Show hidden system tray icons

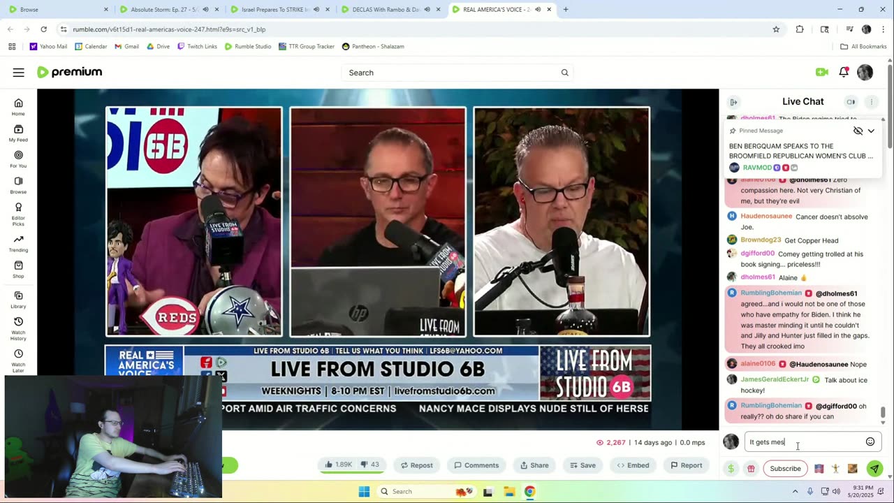pos(795,491)
